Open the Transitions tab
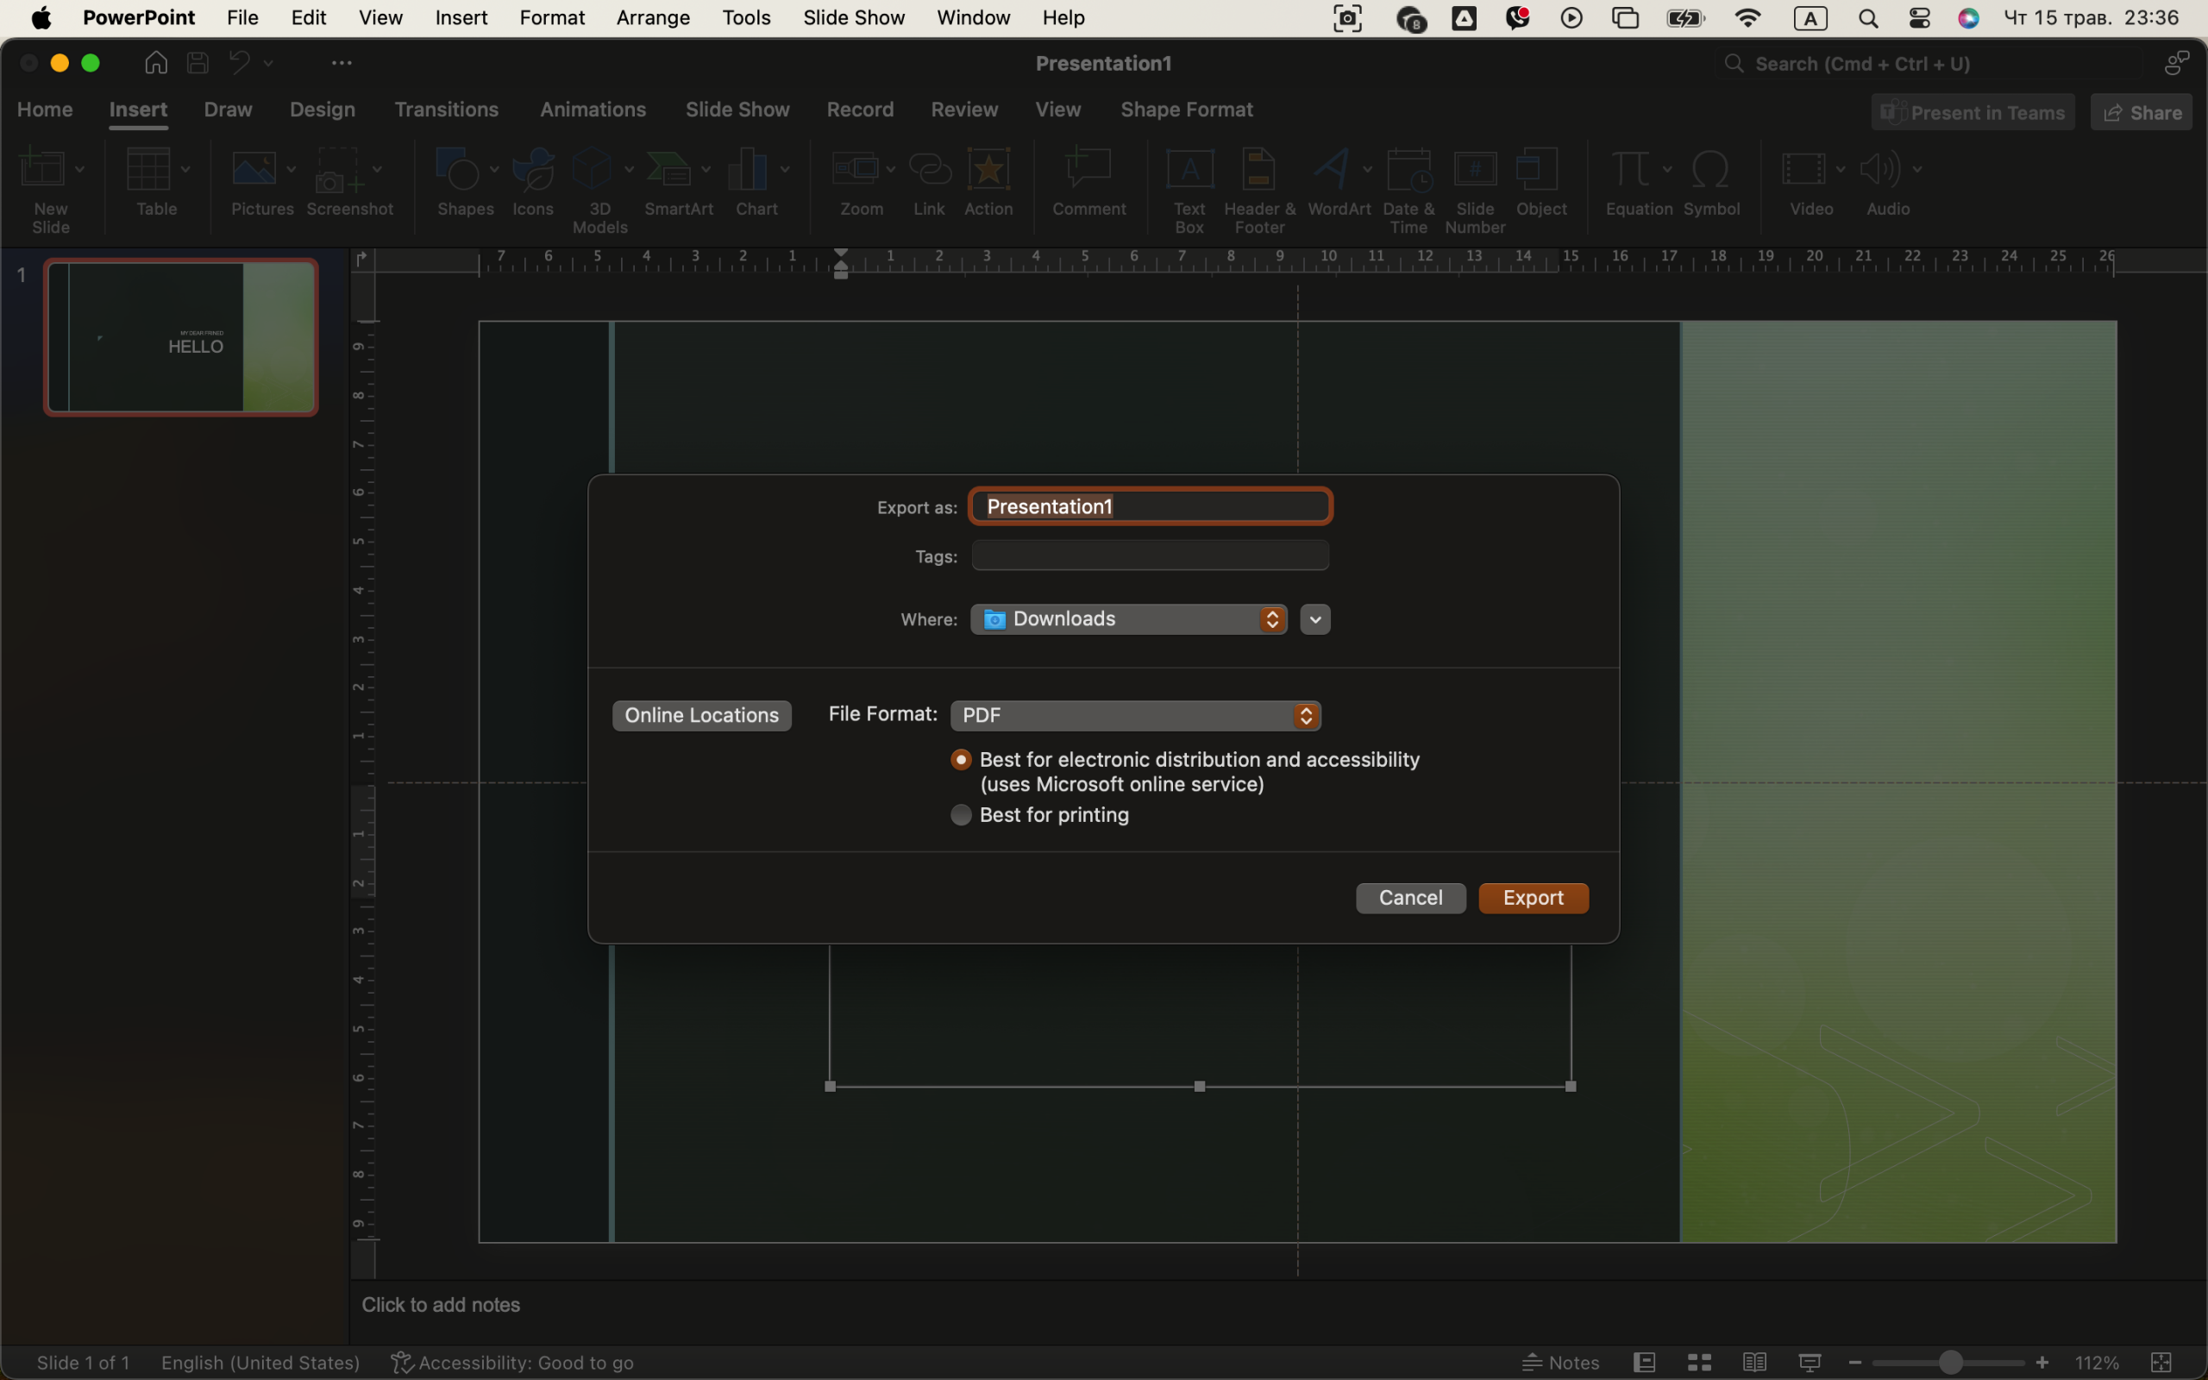Screen dimensions: 2208x1380 (446, 110)
